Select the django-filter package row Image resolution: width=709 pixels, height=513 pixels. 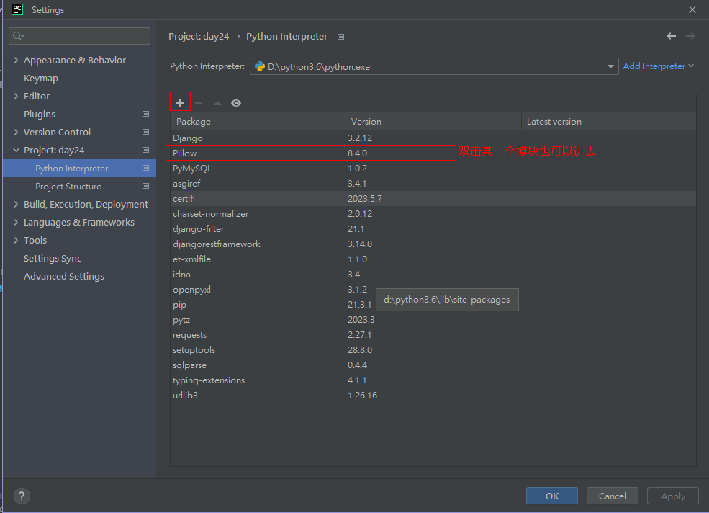tap(433, 228)
